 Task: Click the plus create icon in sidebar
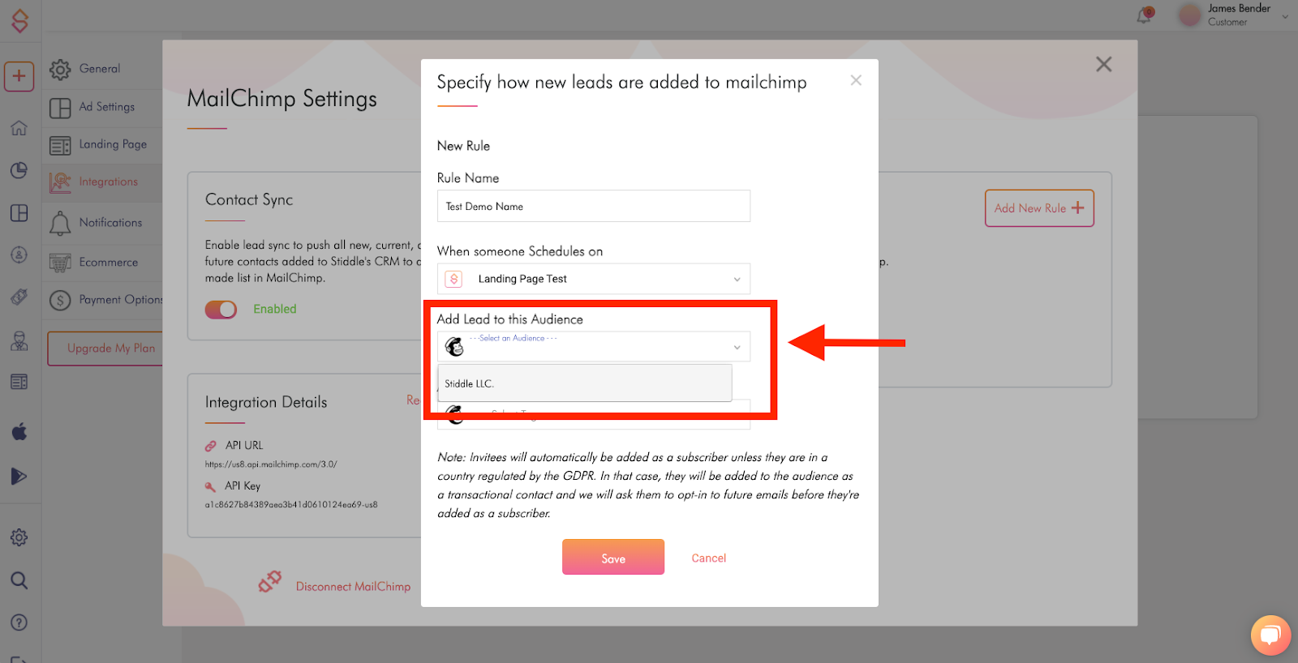[19, 77]
